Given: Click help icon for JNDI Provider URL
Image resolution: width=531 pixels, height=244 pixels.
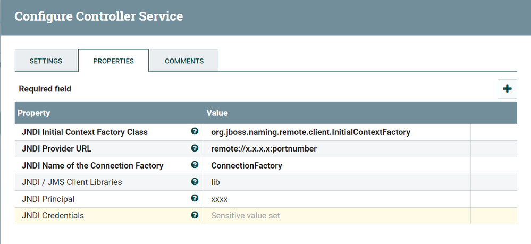Looking at the screenshot, I should coord(195,148).
